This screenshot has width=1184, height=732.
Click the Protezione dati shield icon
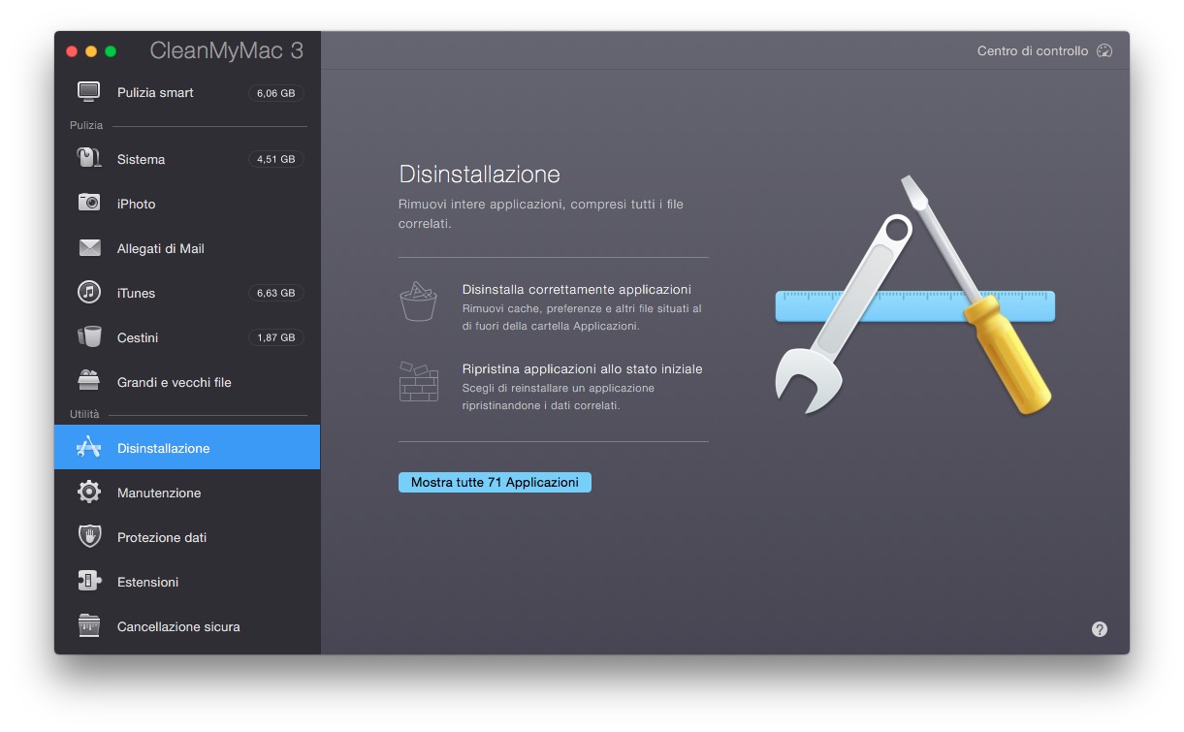click(89, 536)
